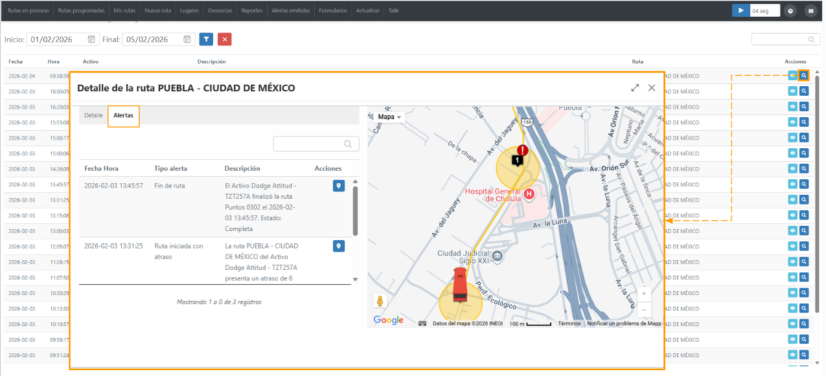Viewport: 826px width, 376px height.
Task: Open Street View with the pegman icon
Action: pos(380,301)
